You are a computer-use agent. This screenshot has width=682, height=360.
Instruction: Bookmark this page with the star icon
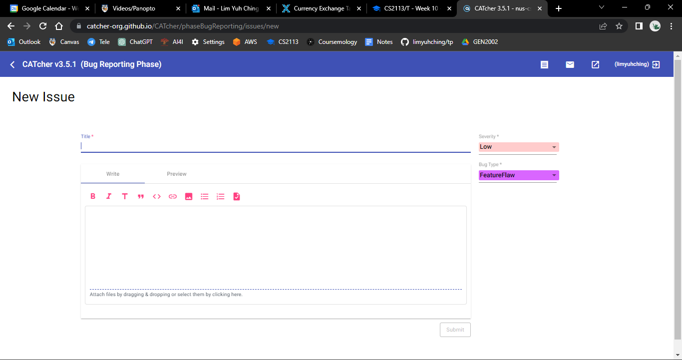tap(619, 26)
